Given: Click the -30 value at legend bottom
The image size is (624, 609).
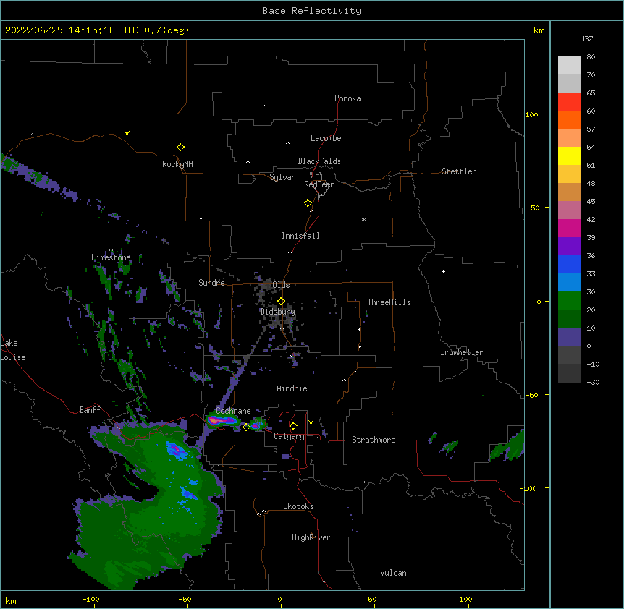Looking at the screenshot, I should point(593,382).
